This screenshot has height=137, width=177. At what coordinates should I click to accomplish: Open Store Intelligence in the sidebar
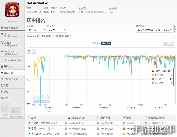(12, 35)
